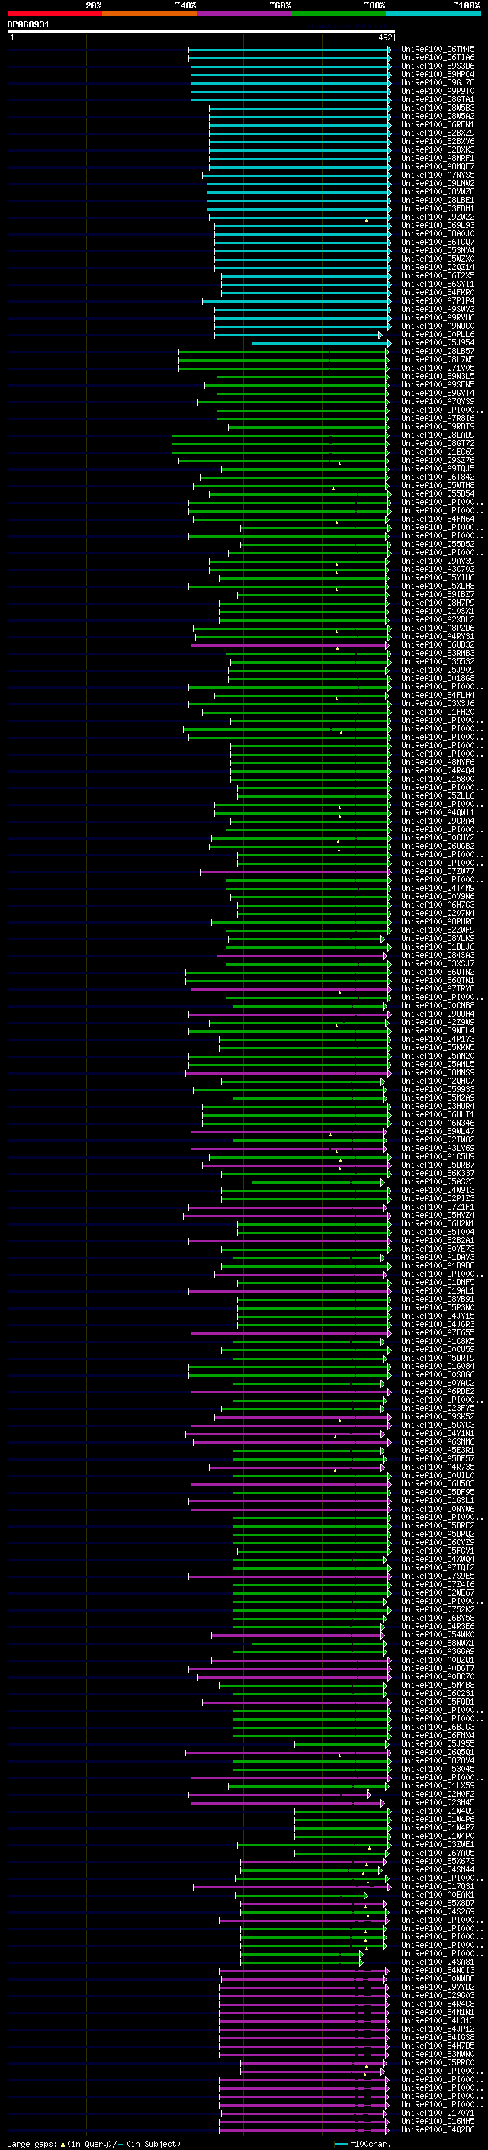Select hit label UniRef100_Q9VYD2
The height and width of the screenshot is (2150, 488).
(x=438, y=1988)
